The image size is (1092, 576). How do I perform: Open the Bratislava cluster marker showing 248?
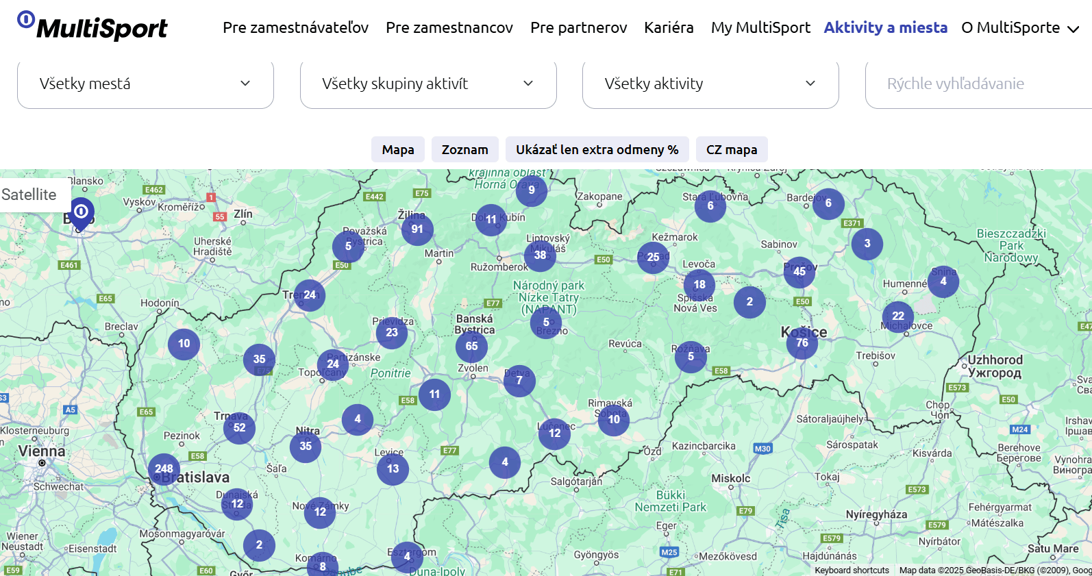pyautogui.click(x=164, y=469)
